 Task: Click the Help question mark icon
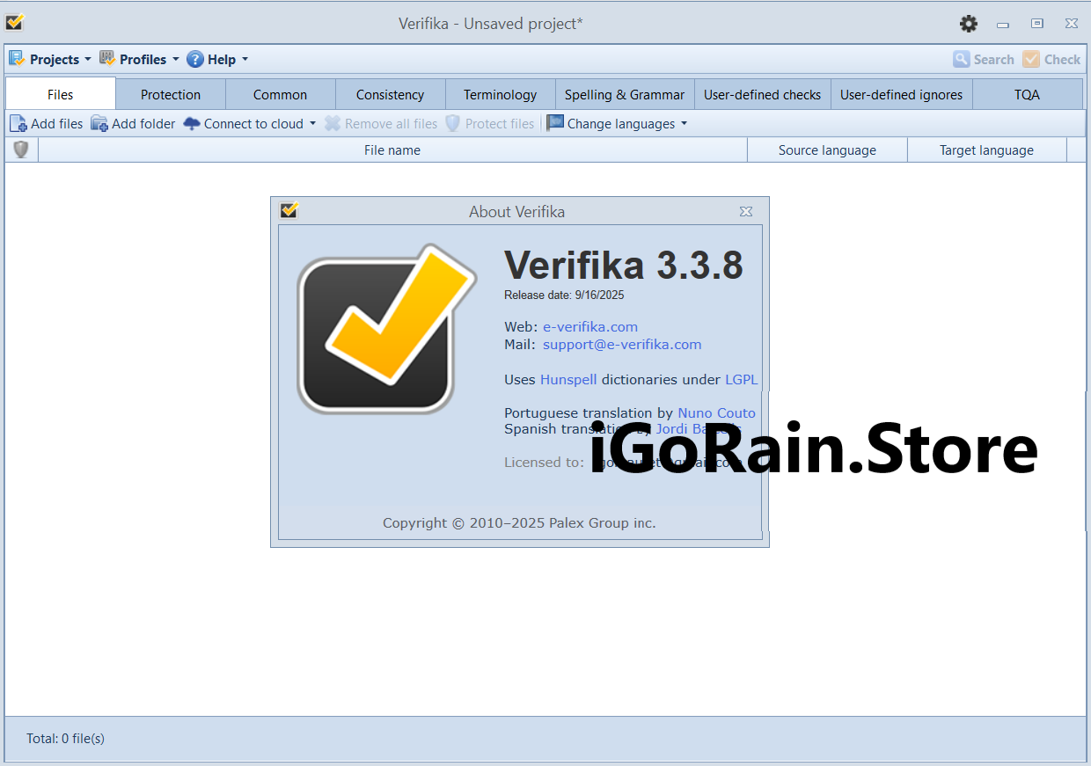195,60
